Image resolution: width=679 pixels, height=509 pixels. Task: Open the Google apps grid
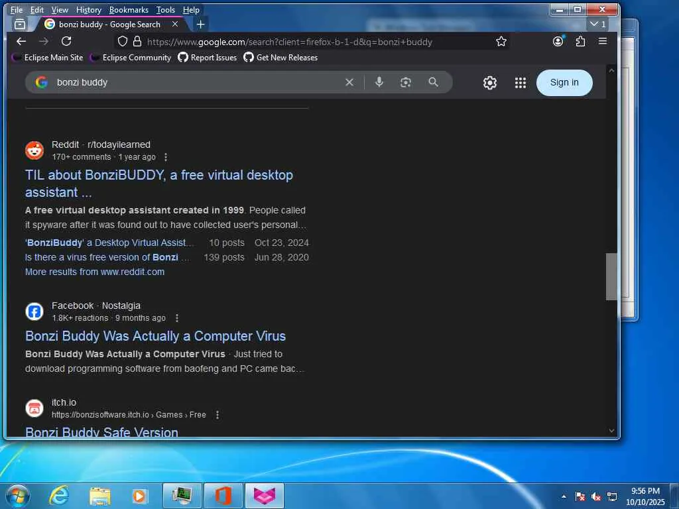click(521, 83)
